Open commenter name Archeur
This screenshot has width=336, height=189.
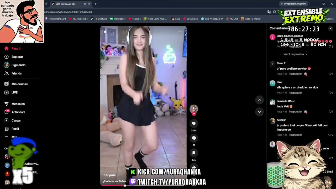click(281, 120)
